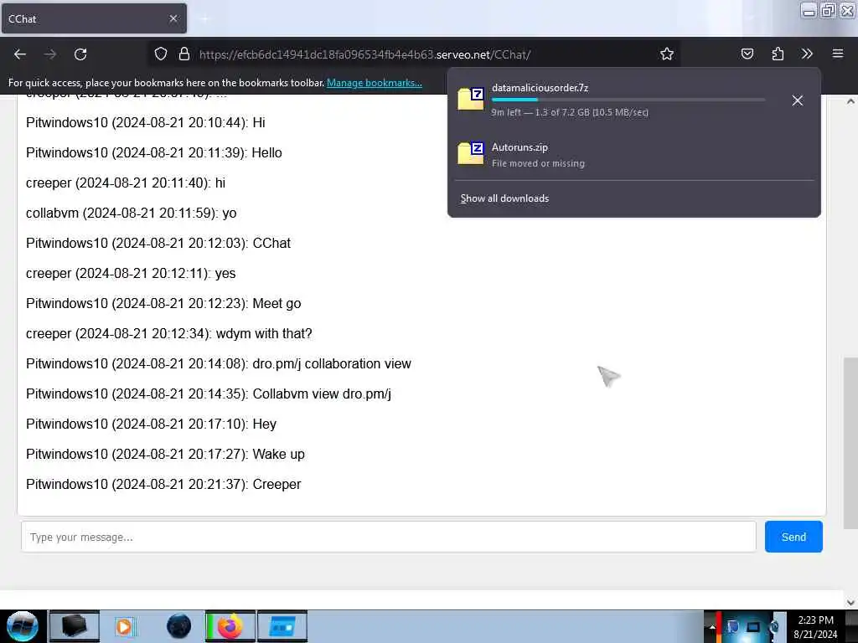
Task: Click the creeper message 'hi'
Action: tap(126, 183)
